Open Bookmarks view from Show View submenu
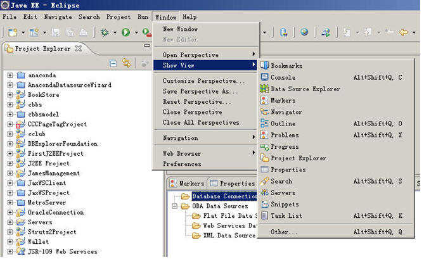This screenshot has width=424, height=259. (336, 66)
